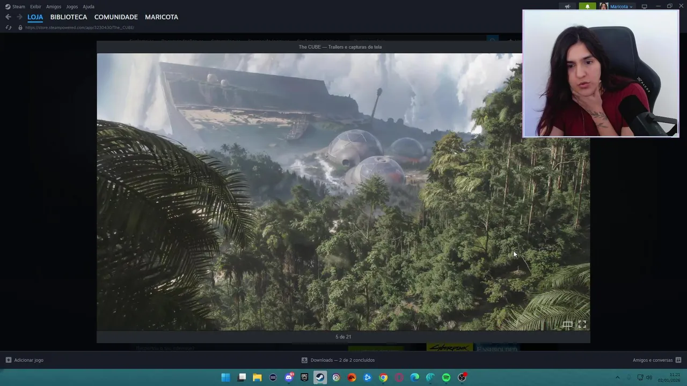Open the taskbar clock and date

coord(669,377)
